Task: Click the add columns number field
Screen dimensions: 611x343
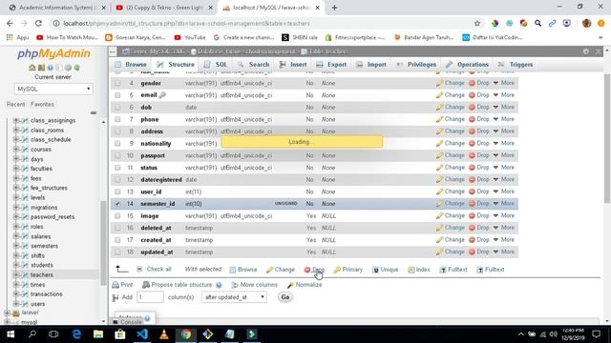Action: [x=150, y=297]
